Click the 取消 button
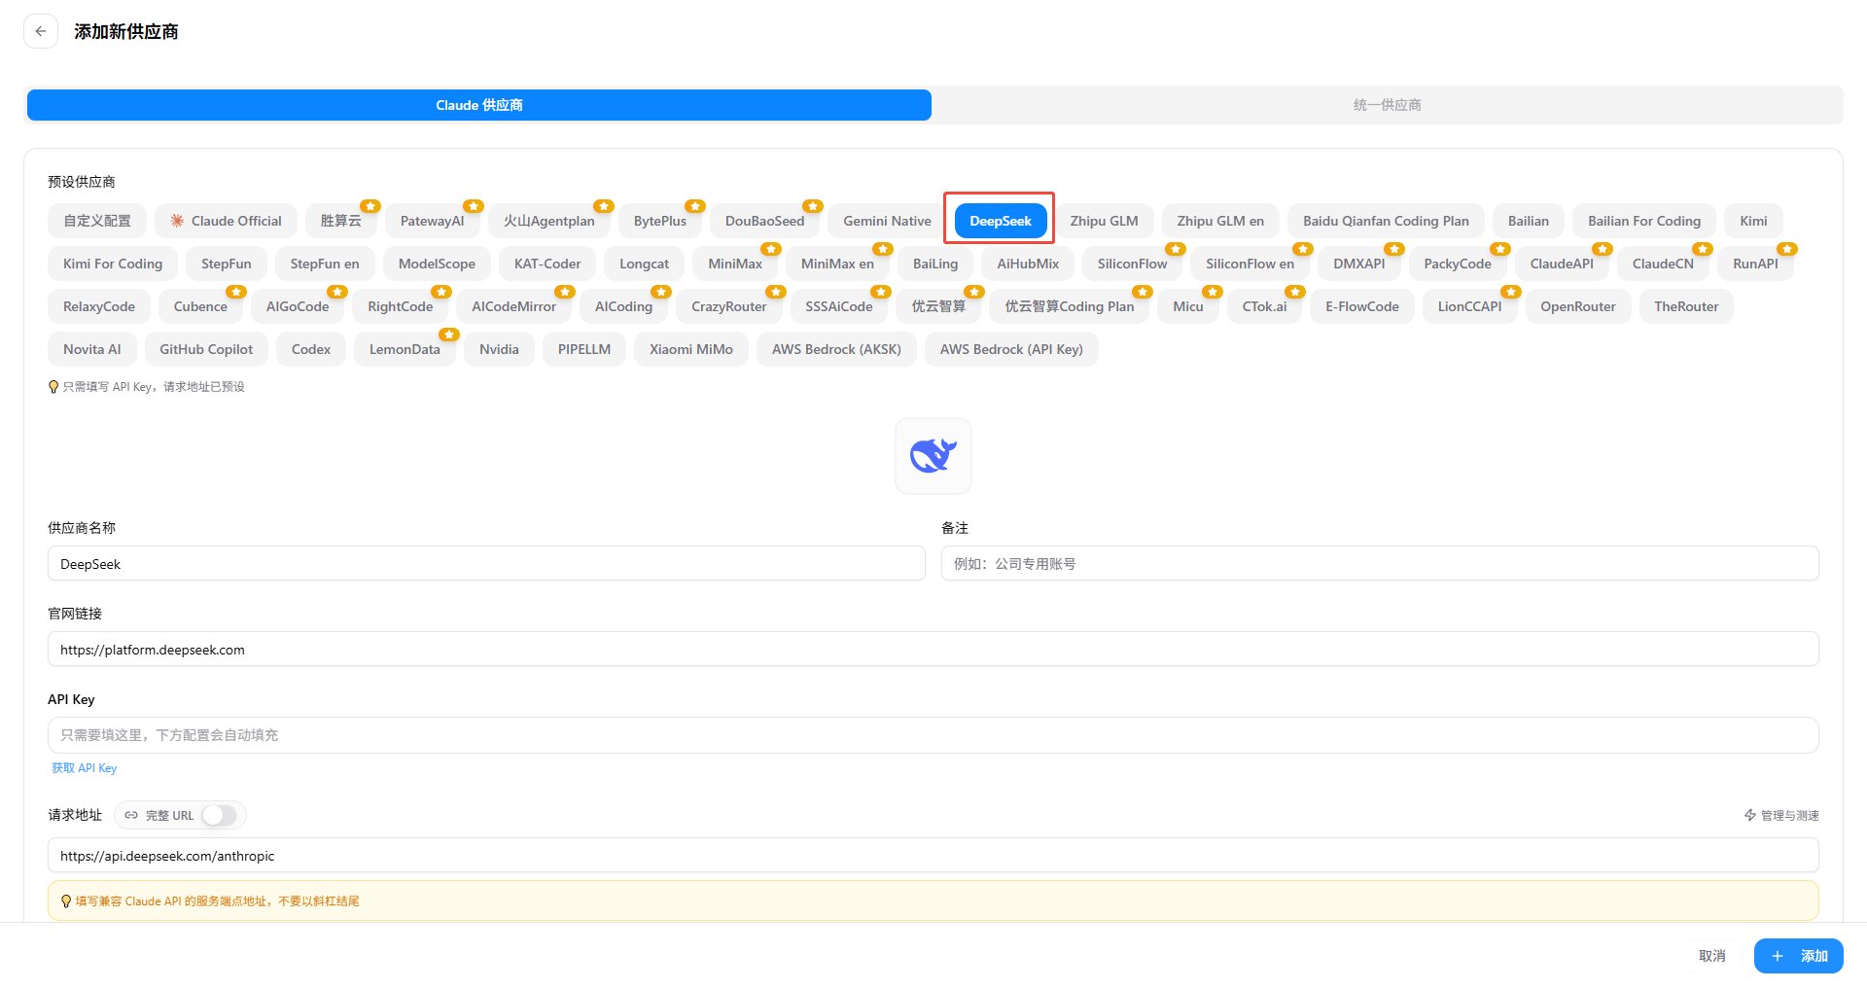1867x989 pixels. pyautogui.click(x=1711, y=956)
